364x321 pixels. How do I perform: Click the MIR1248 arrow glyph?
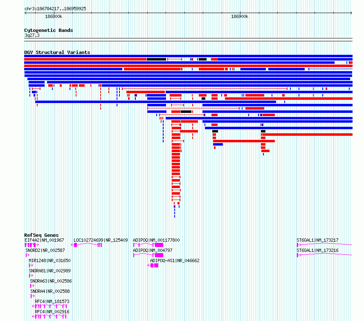click(x=31, y=265)
